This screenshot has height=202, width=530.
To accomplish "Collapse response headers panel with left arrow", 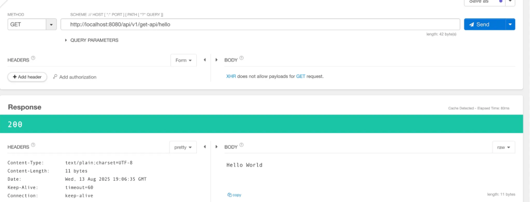I will (204, 147).
